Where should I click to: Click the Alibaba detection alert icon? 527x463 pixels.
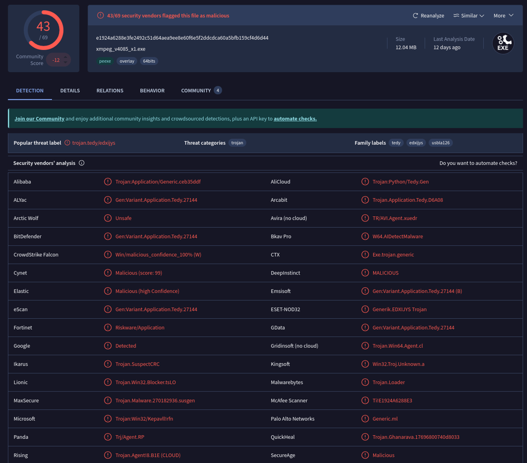tap(108, 182)
